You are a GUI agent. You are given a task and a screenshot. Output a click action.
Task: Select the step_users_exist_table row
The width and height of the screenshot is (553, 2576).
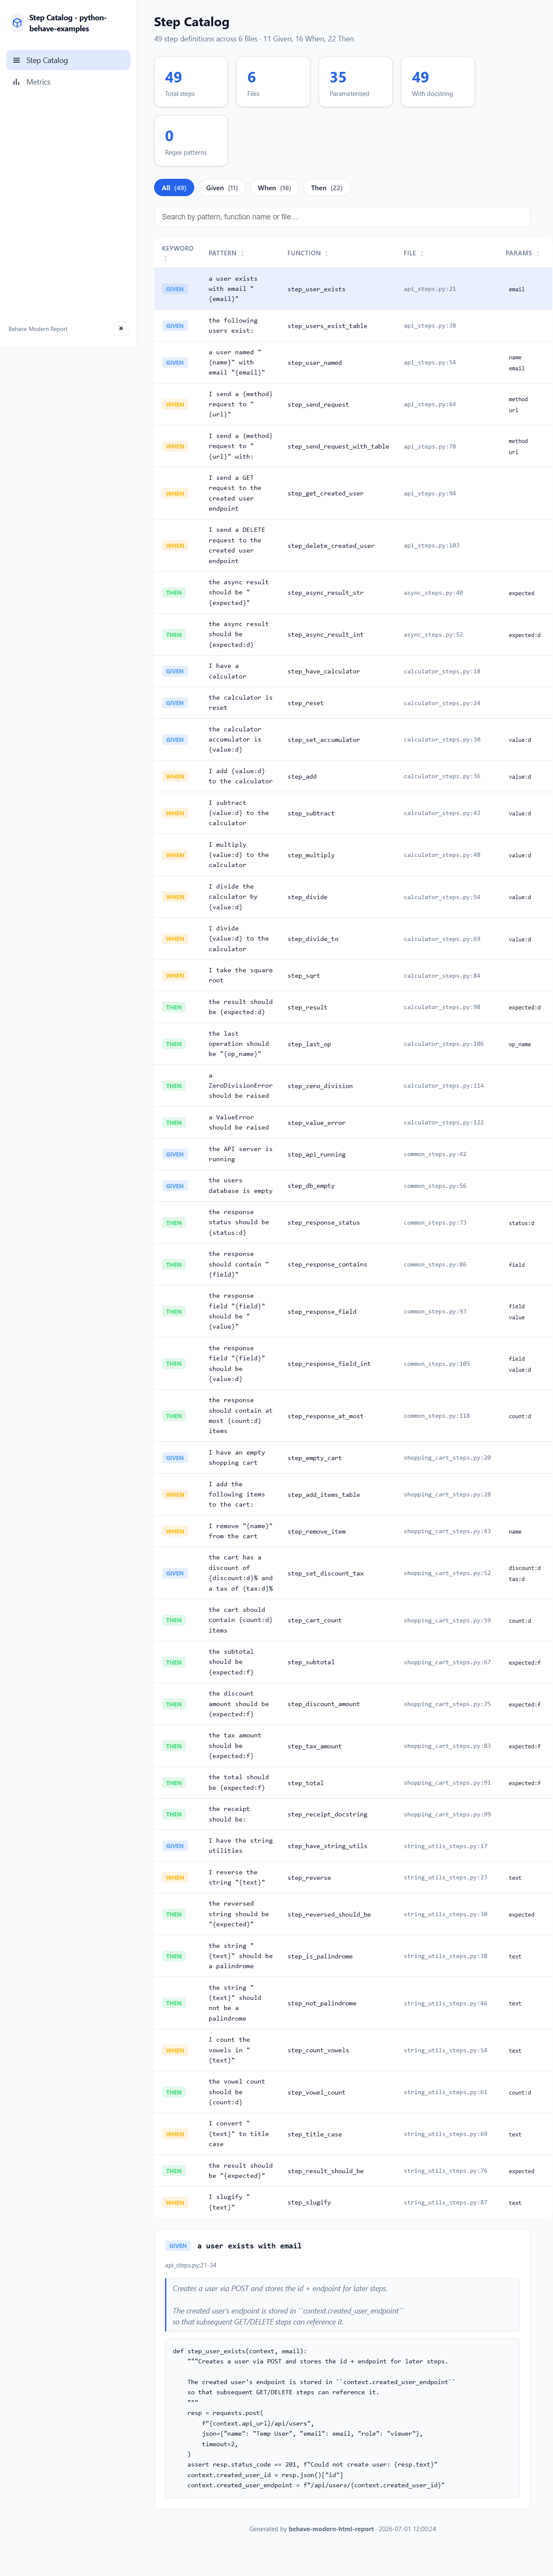tap(352, 326)
